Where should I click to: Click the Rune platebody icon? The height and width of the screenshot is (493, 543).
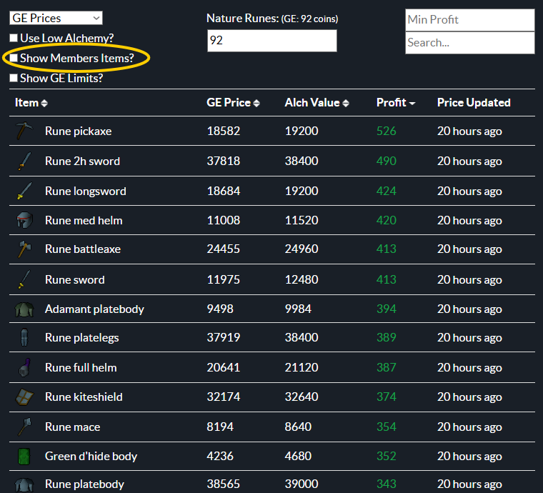(x=24, y=484)
